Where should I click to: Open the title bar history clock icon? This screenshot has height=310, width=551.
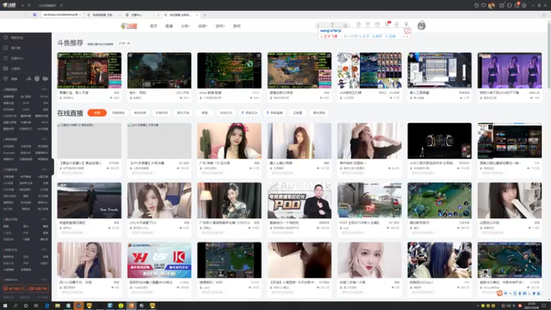pos(476,6)
